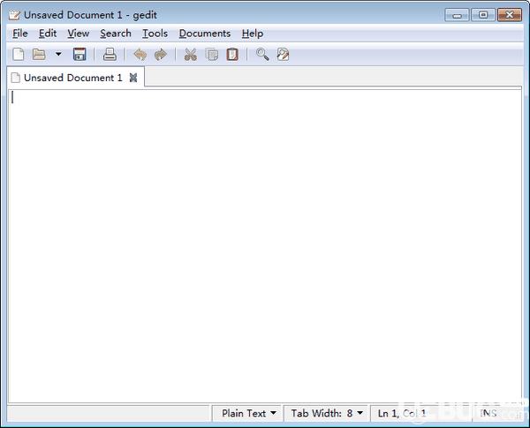Click inside the empty text editing area
Screen dimensions: 530x428
tap(265, 246)
